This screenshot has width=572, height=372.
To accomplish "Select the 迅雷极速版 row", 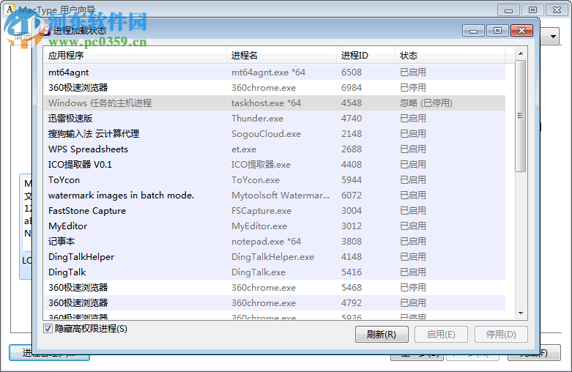I will point(275,118).
